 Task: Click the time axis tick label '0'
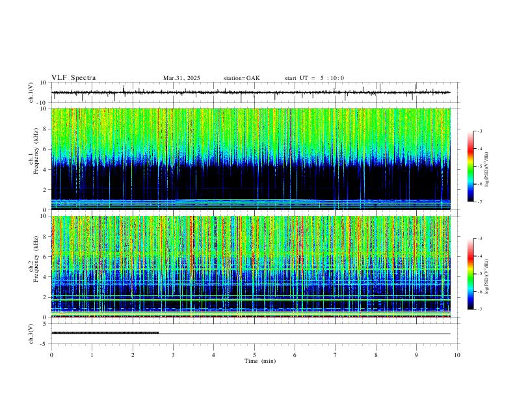click(x=51, y=355)
